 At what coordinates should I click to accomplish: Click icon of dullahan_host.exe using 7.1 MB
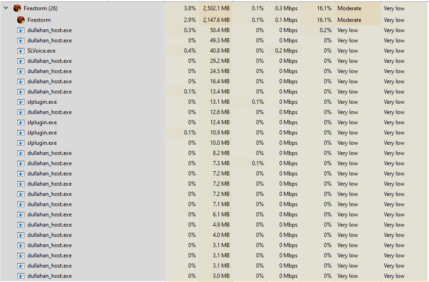click(x=21, y=204)
